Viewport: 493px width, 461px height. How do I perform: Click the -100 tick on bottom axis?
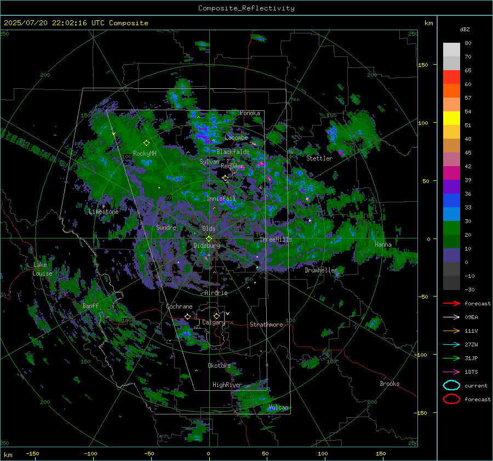pos(90,453)
